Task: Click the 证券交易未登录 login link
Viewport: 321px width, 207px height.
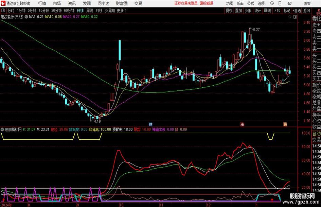Action: 186,3
